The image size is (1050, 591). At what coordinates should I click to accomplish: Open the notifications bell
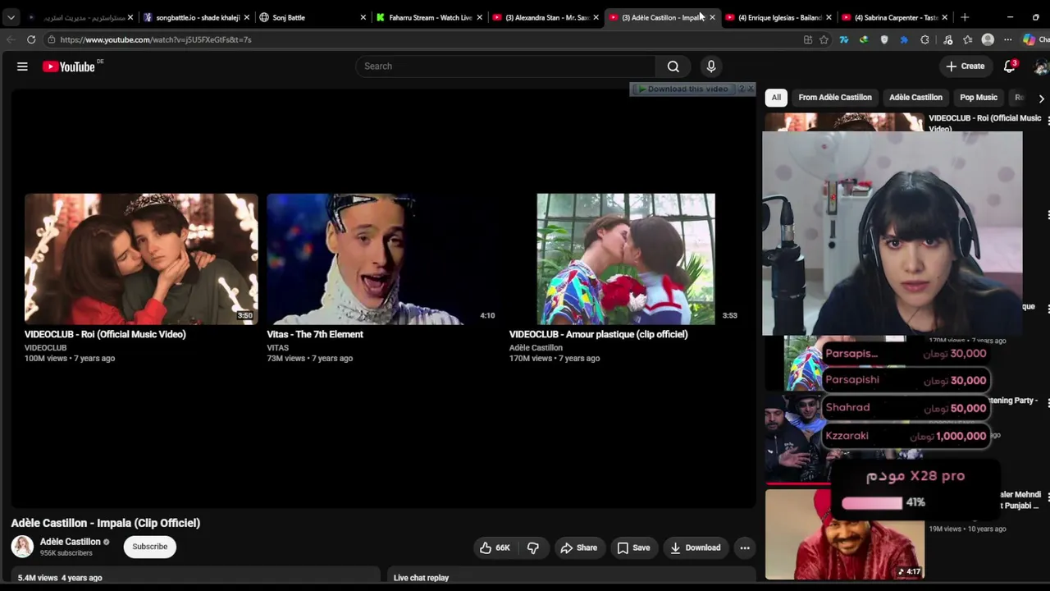point(1010,66)
